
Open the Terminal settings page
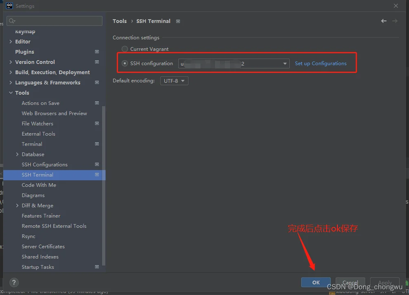pos(32,144)
